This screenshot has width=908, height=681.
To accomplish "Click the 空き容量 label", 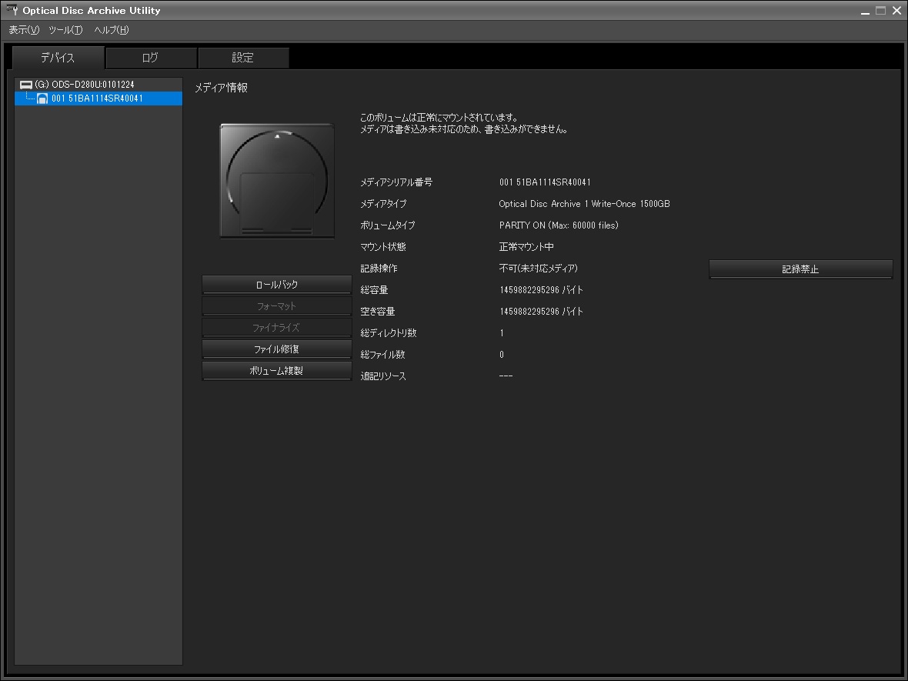I will pos(378,312).
